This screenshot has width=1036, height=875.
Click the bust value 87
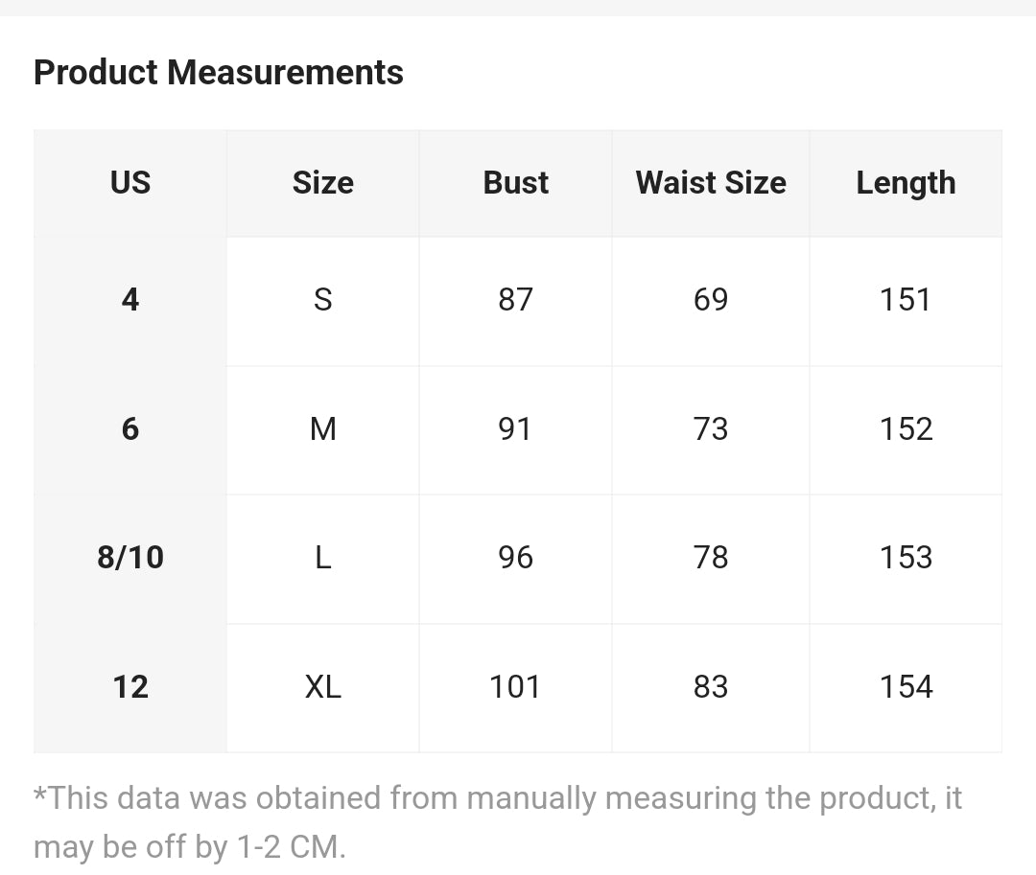(x=515, y=300)
